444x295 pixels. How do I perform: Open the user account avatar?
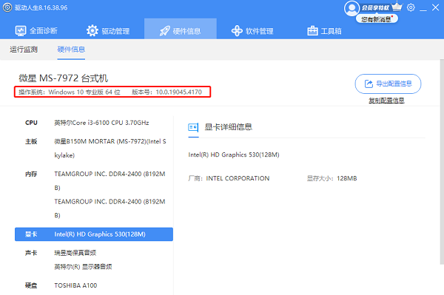(351, 8)
